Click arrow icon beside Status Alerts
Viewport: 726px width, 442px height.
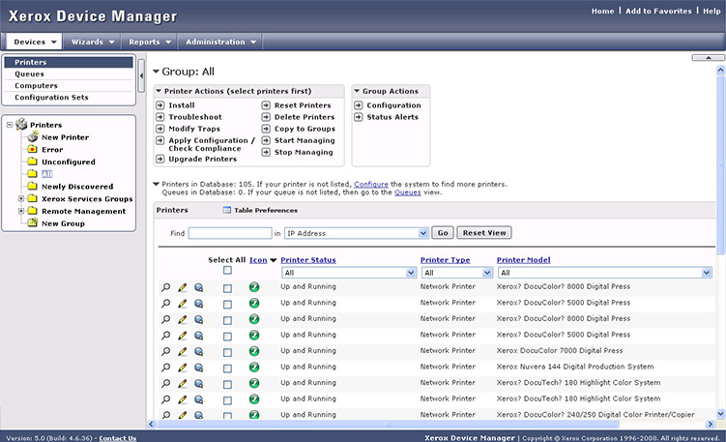(x=359, y=117)
